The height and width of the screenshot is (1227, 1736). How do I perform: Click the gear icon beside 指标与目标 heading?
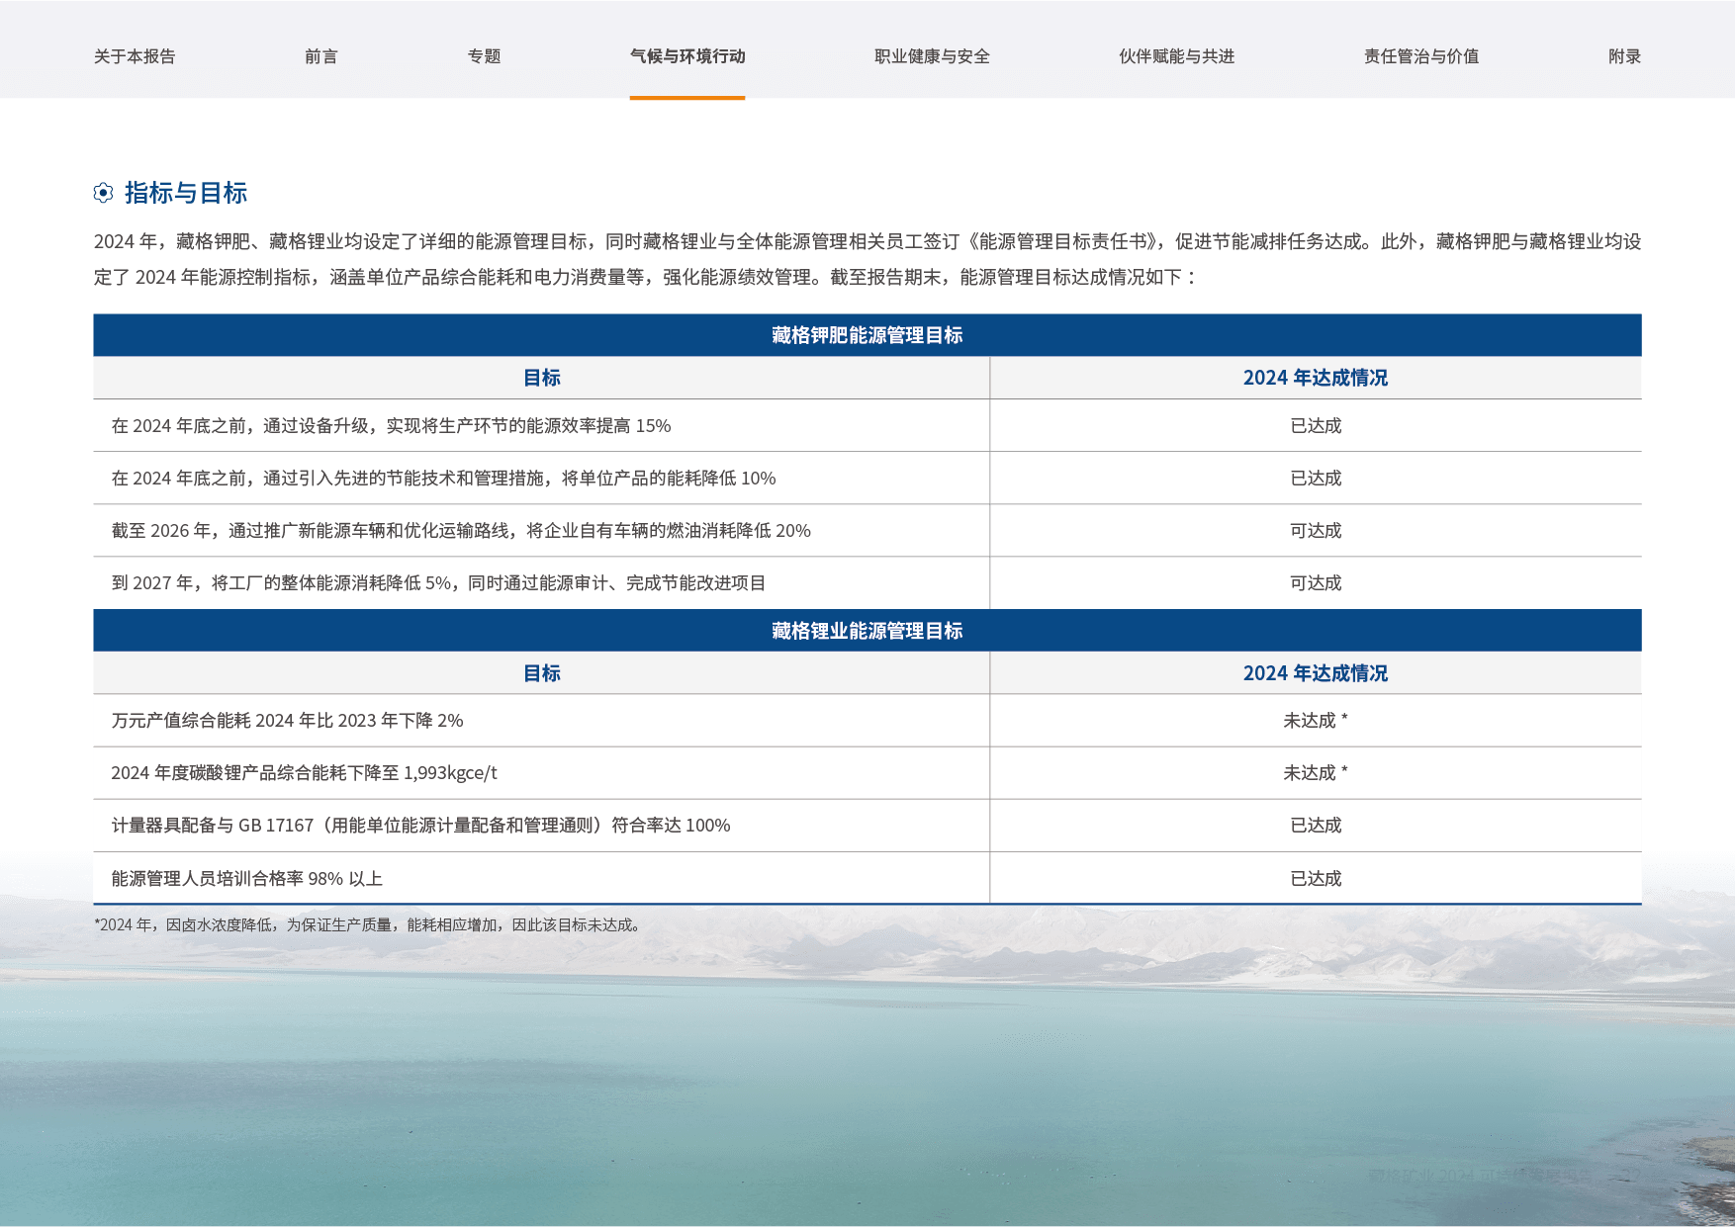point(103,193)
